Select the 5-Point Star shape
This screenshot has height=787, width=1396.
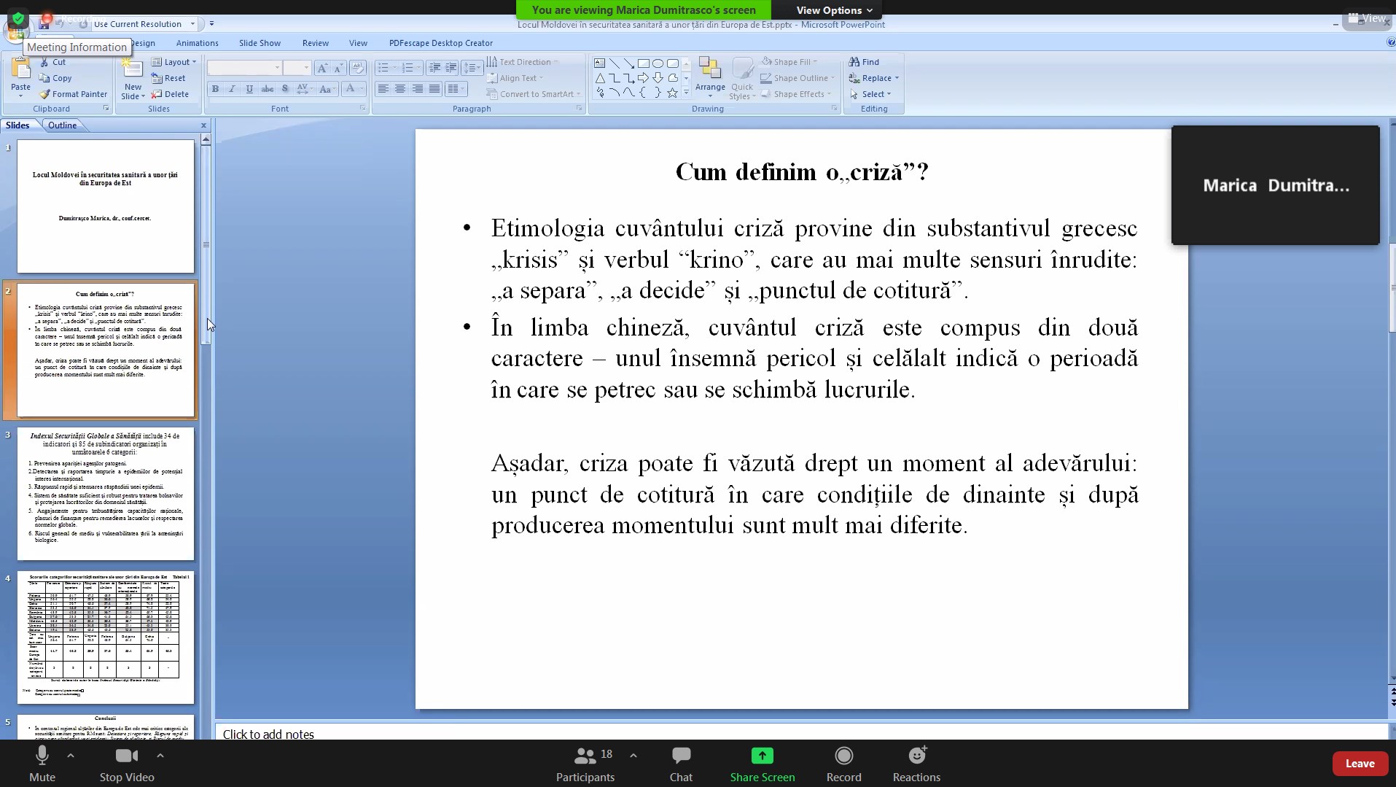[x=672, y=93]
